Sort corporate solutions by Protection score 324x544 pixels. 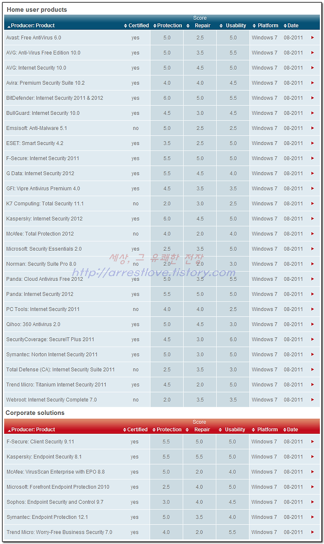coord(167,430)
